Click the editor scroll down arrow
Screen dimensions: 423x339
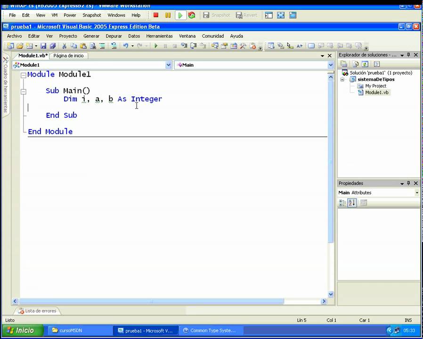(331, 294)
